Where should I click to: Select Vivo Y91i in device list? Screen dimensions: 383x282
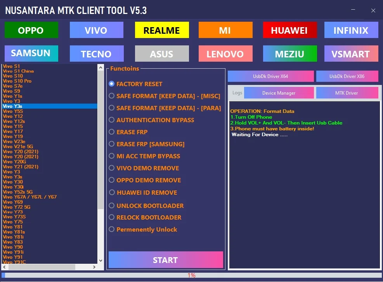[50, 252]
